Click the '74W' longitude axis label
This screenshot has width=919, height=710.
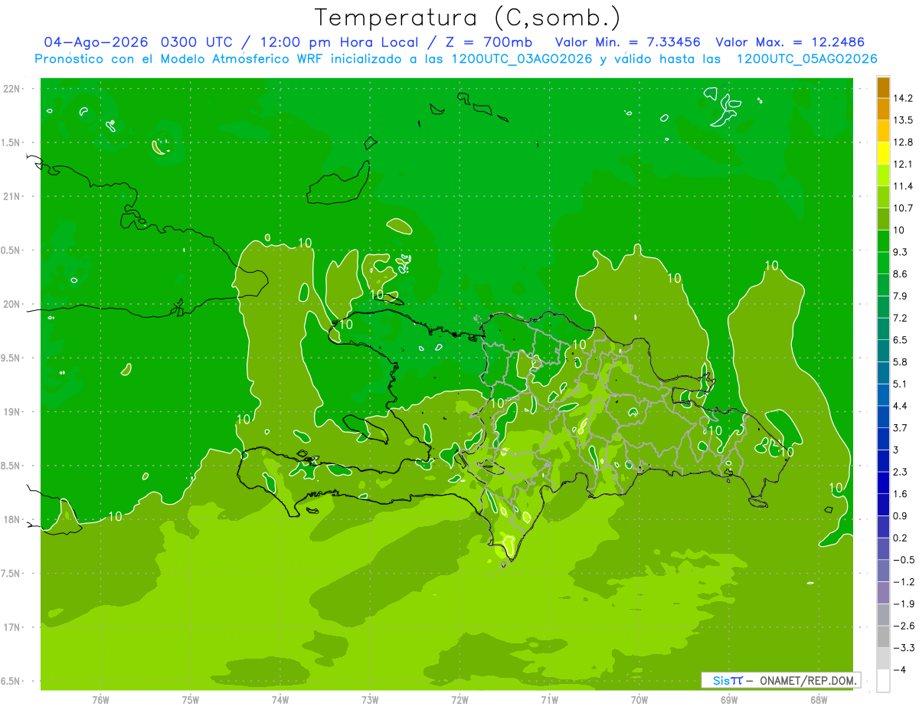point(280,699)
